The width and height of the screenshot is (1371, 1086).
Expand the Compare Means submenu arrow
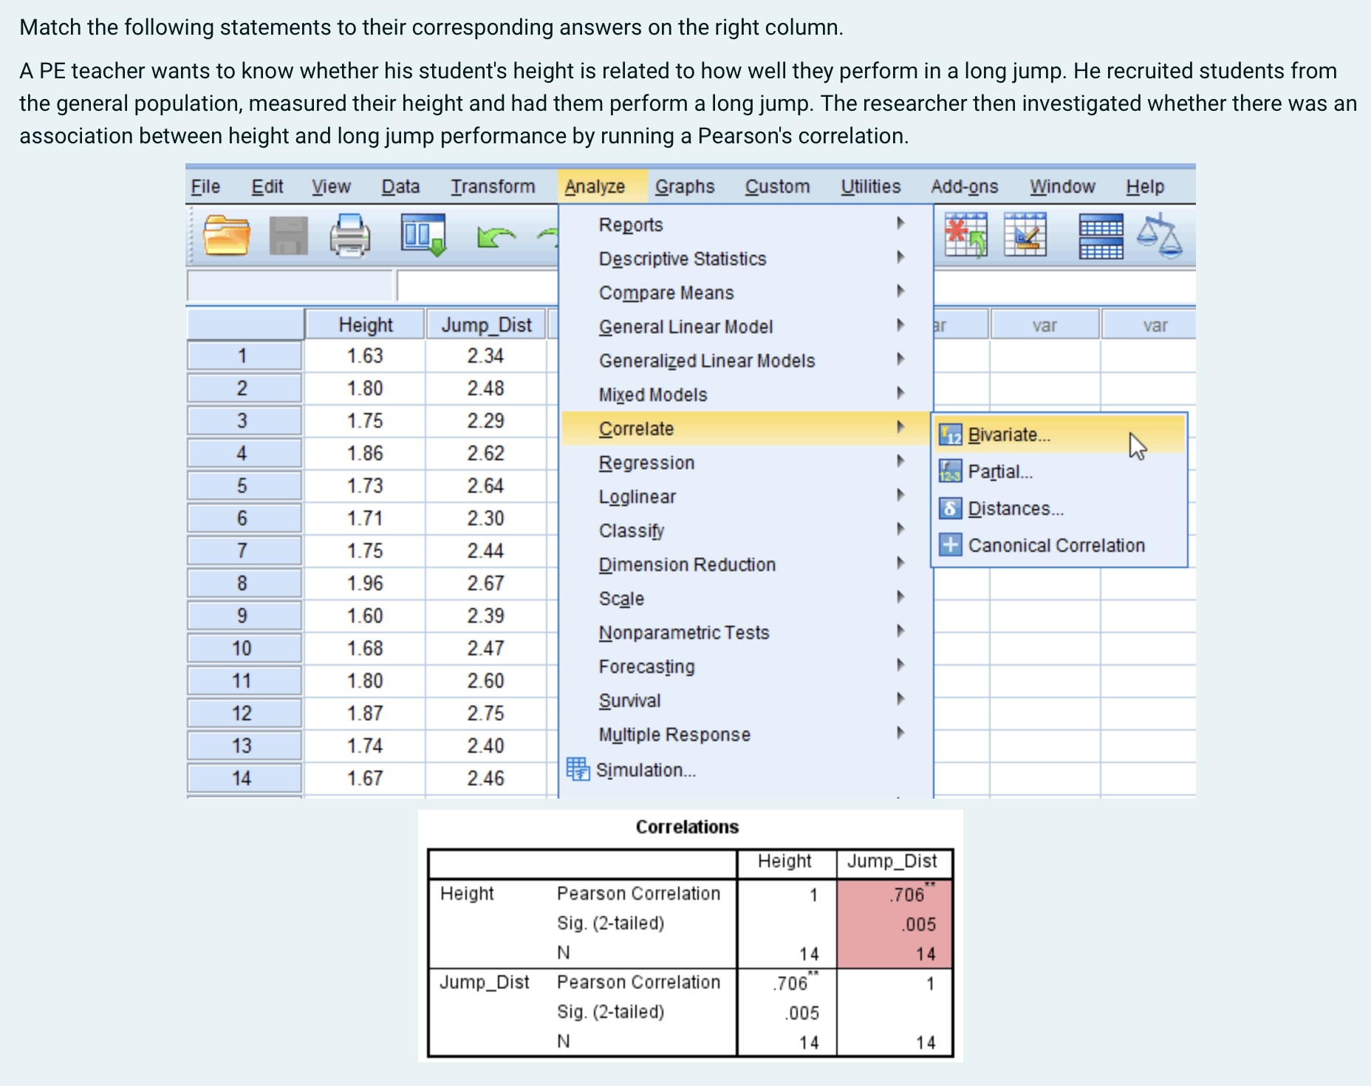900,290
